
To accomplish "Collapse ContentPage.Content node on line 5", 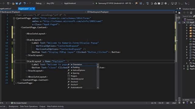I will [14, 28].
